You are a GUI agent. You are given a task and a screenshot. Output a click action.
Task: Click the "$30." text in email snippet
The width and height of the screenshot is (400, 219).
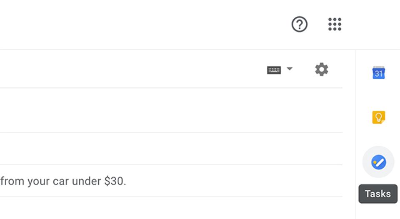115,181
